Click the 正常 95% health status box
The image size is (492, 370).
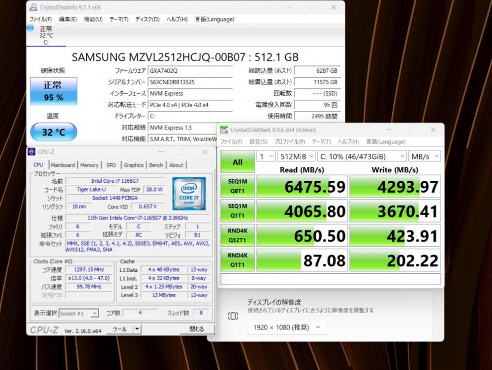pyautogui.click(x=54, y=91)
